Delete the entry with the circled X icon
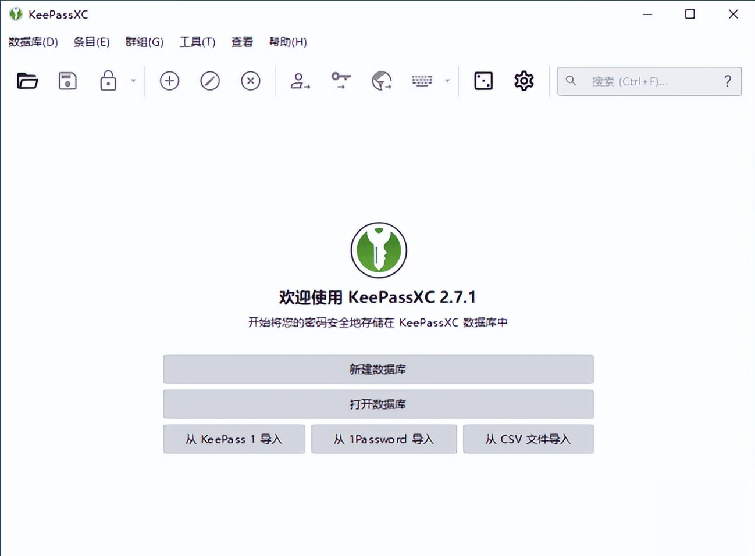 [x=251, y=81]
